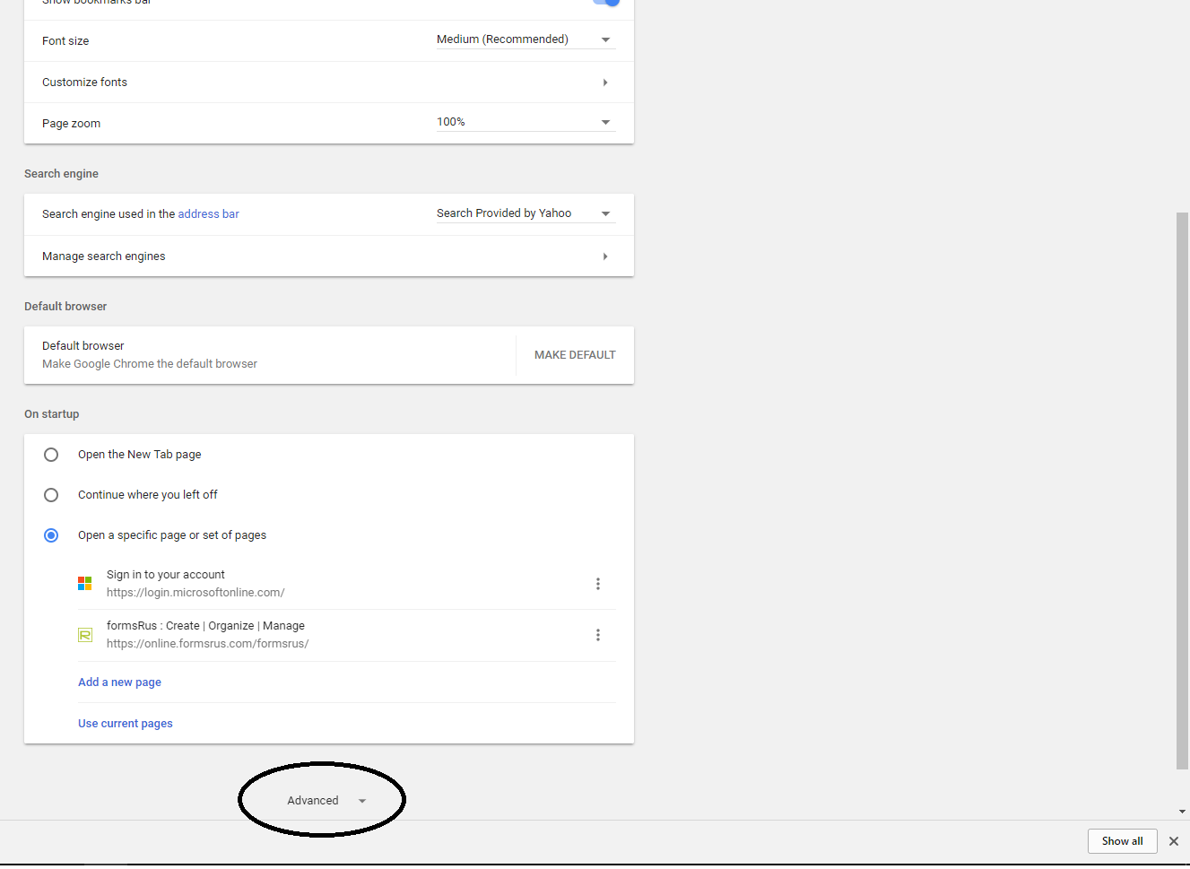Click the Microsoft logo favicon
The width and height of the screenshot is (1190, 869).
point(85,584)
